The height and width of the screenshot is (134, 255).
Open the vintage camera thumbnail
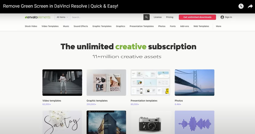150,122
